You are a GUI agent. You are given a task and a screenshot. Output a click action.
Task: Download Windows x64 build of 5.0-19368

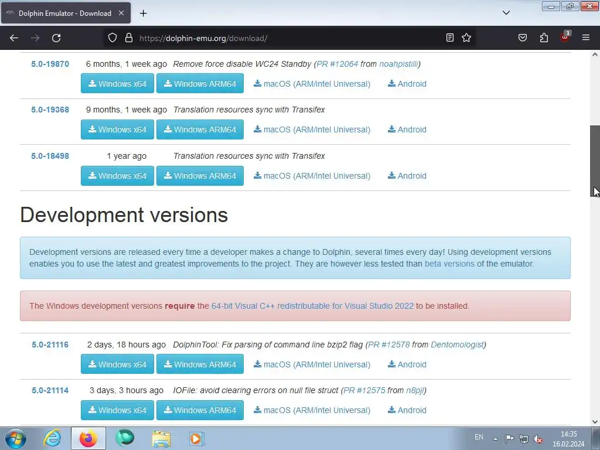tap(117, 129)
